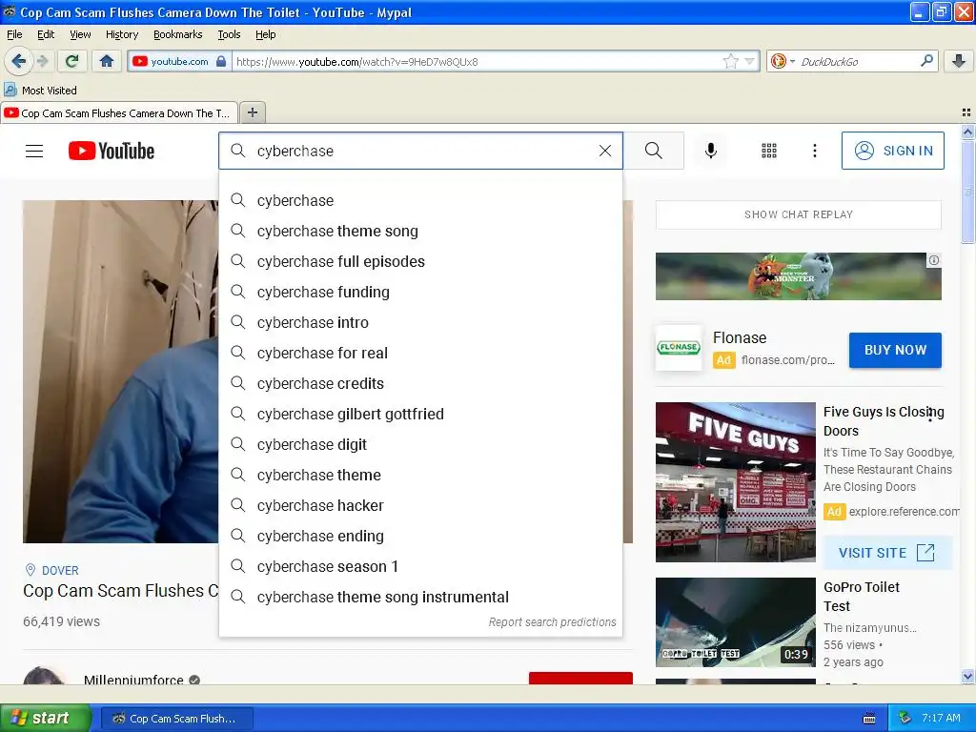976x732 pixels.
Task: Open the YouTube apps grid icon
Action: click(769, 151)
